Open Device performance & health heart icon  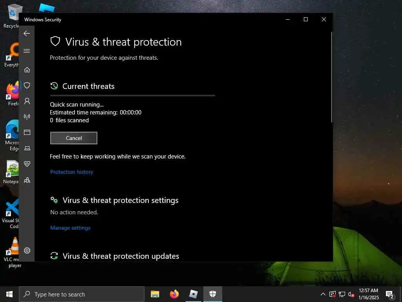click(27, 164)
